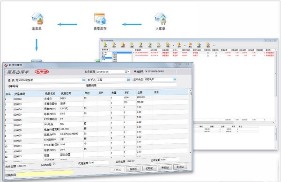Click item table scrollbar down arrow
281x182 pixels.
tap(190, 153)
